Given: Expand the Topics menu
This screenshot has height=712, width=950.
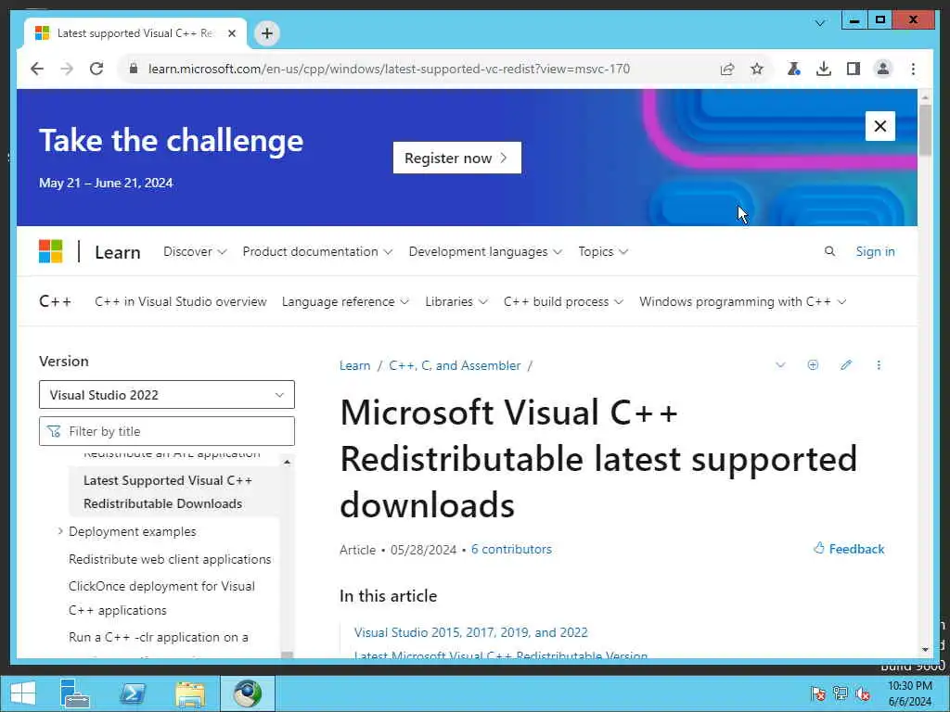Looking at the screenshot, I should pos(603,251).
